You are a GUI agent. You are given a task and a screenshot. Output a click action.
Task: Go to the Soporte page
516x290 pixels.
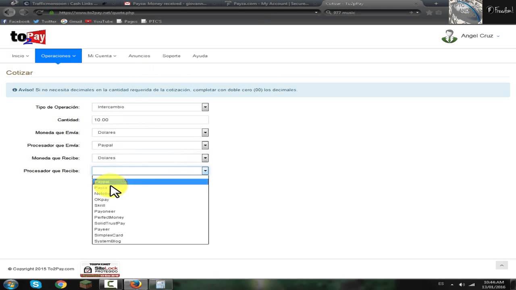click(x=171, y=56)
